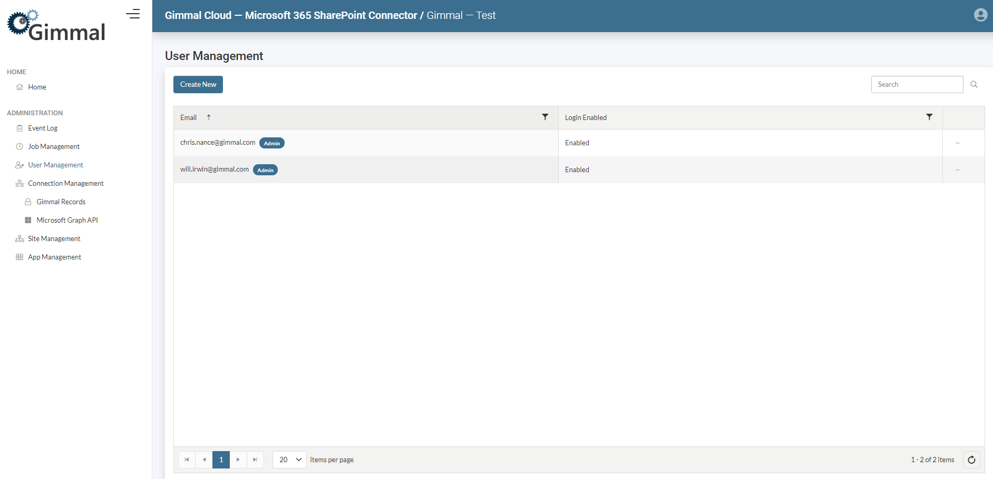This screenshot has height=479, width=993.
Task: Open the Login Enabled column filter
Action: (929, 117)
